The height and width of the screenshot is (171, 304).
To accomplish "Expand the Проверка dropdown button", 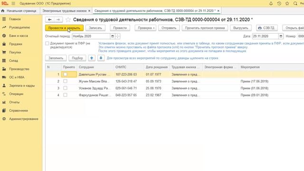I will [x=145, y=28].
